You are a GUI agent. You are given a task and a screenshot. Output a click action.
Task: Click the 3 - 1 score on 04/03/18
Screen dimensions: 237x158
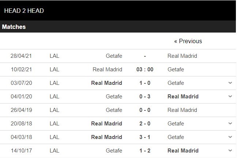point(145,137)
